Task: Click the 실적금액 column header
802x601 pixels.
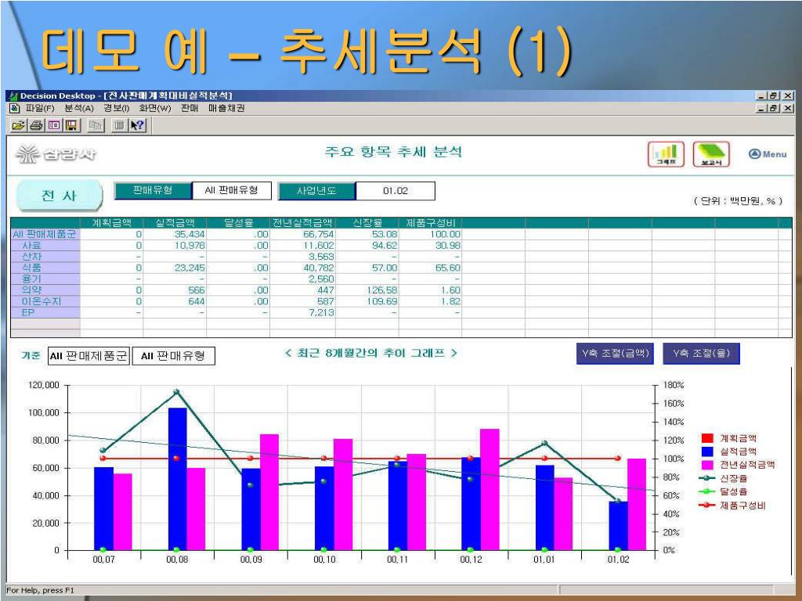Action: [x=175, y=223]
